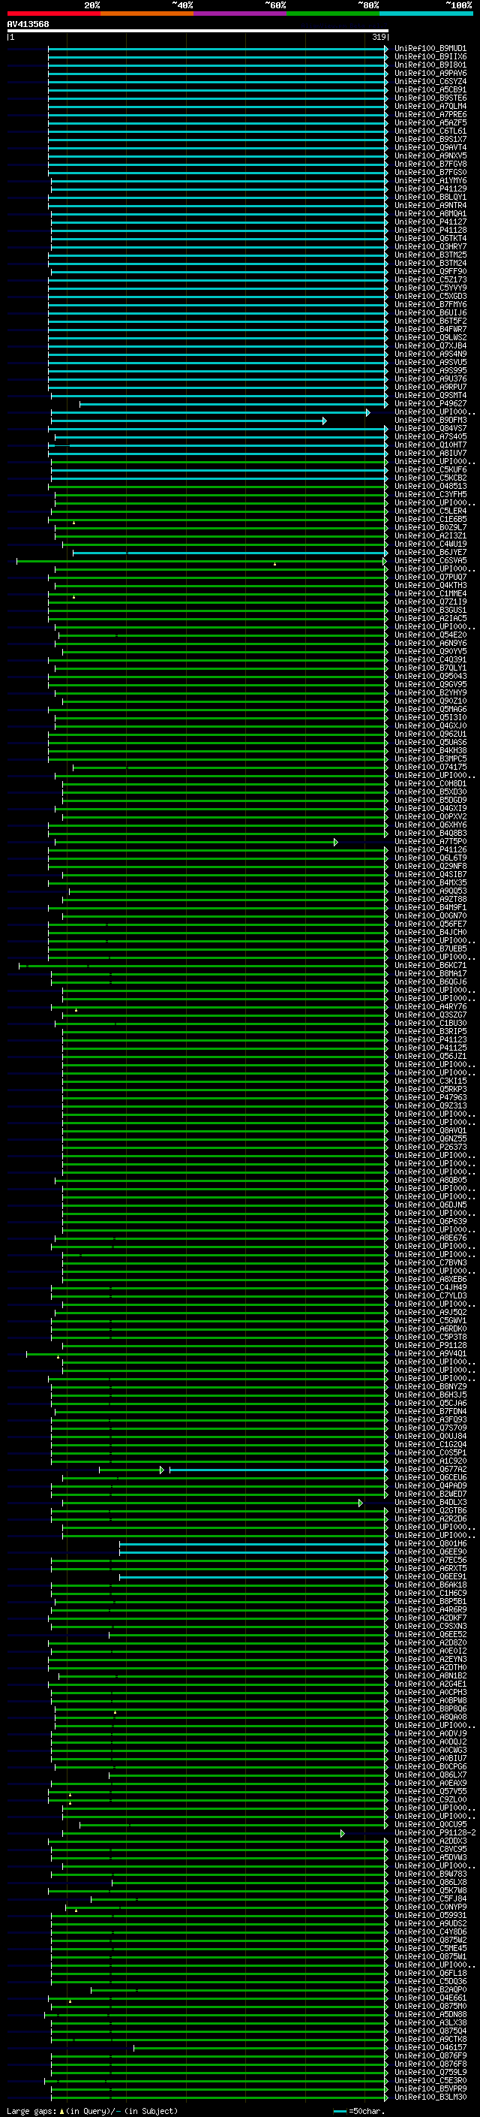The image size is (480, 2117).
Task: Open hit UniRef100_B9I801
Action: click(430, 65)
